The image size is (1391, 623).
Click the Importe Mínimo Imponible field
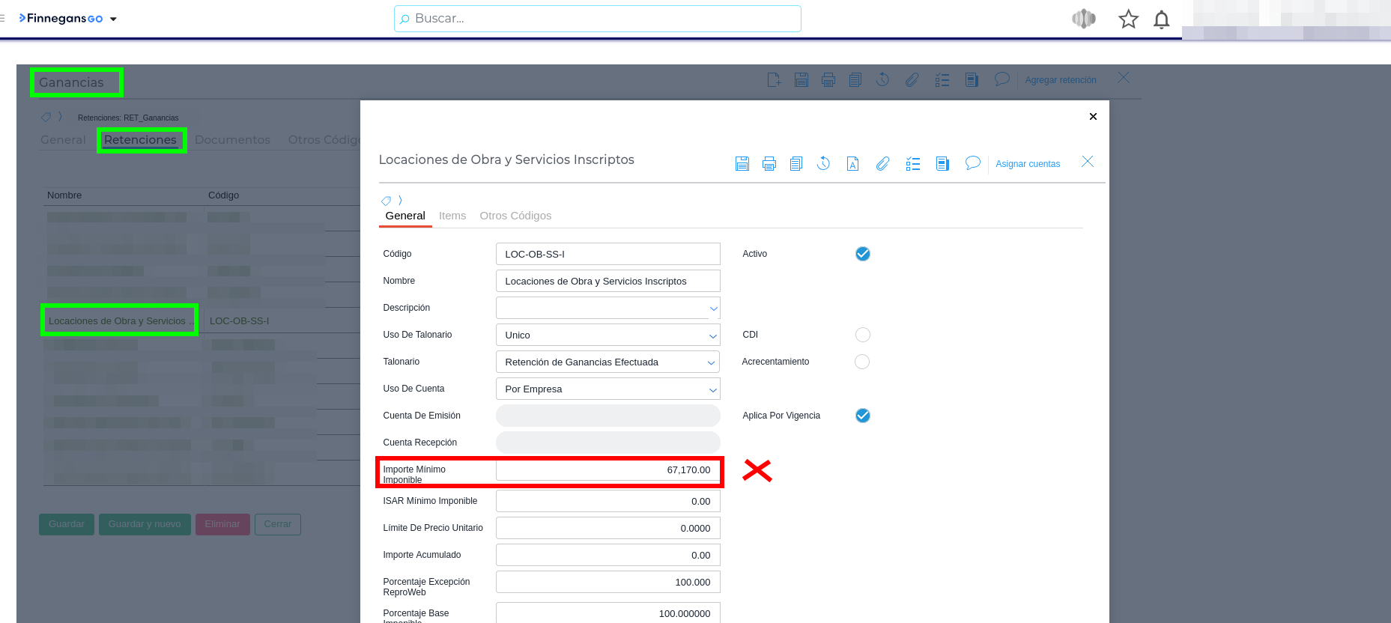(x=607, y=470)
